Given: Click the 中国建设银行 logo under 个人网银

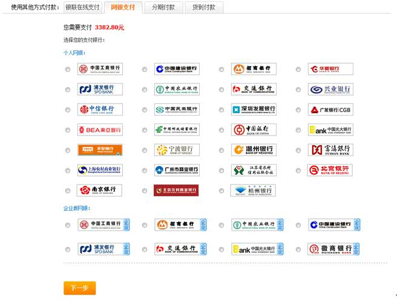Looking at the screenshot, I should click(177, 69).
